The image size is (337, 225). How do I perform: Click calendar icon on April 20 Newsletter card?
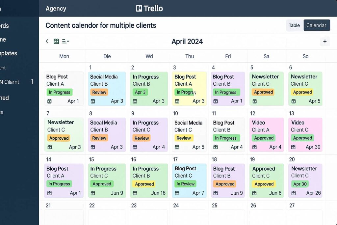click(x=294, y=193)
